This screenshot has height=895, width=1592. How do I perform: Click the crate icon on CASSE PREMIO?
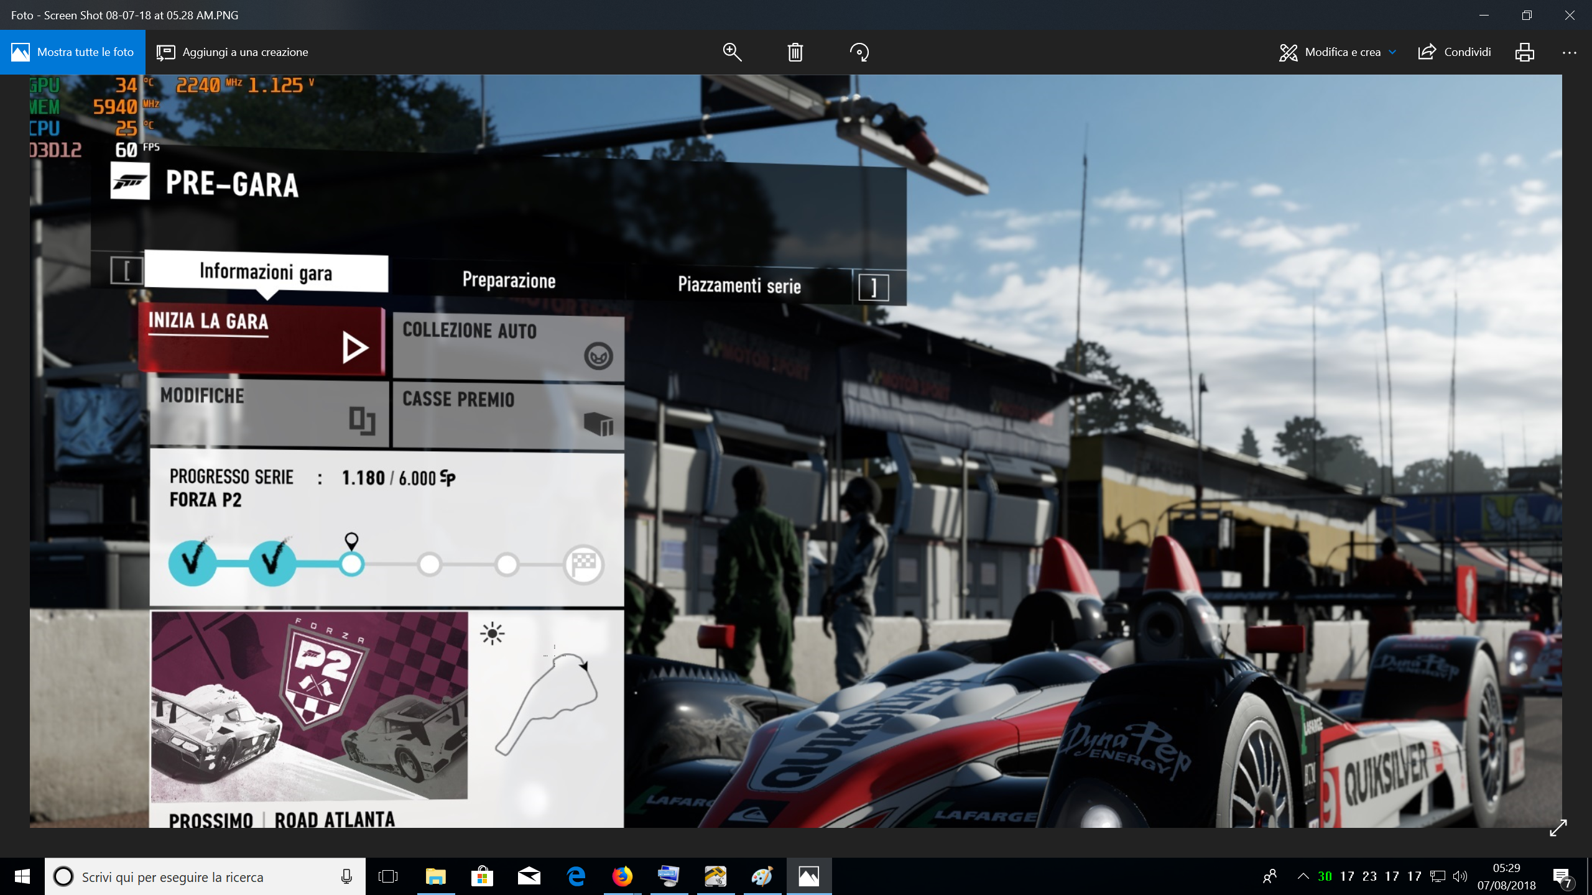click(599, 425)
